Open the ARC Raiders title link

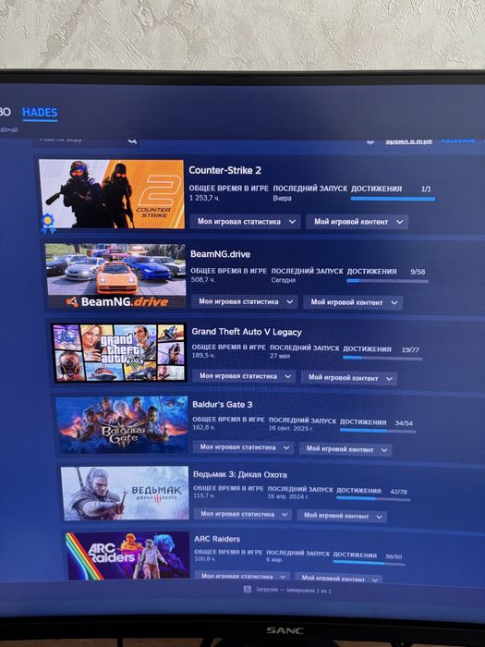click(217, 539)
